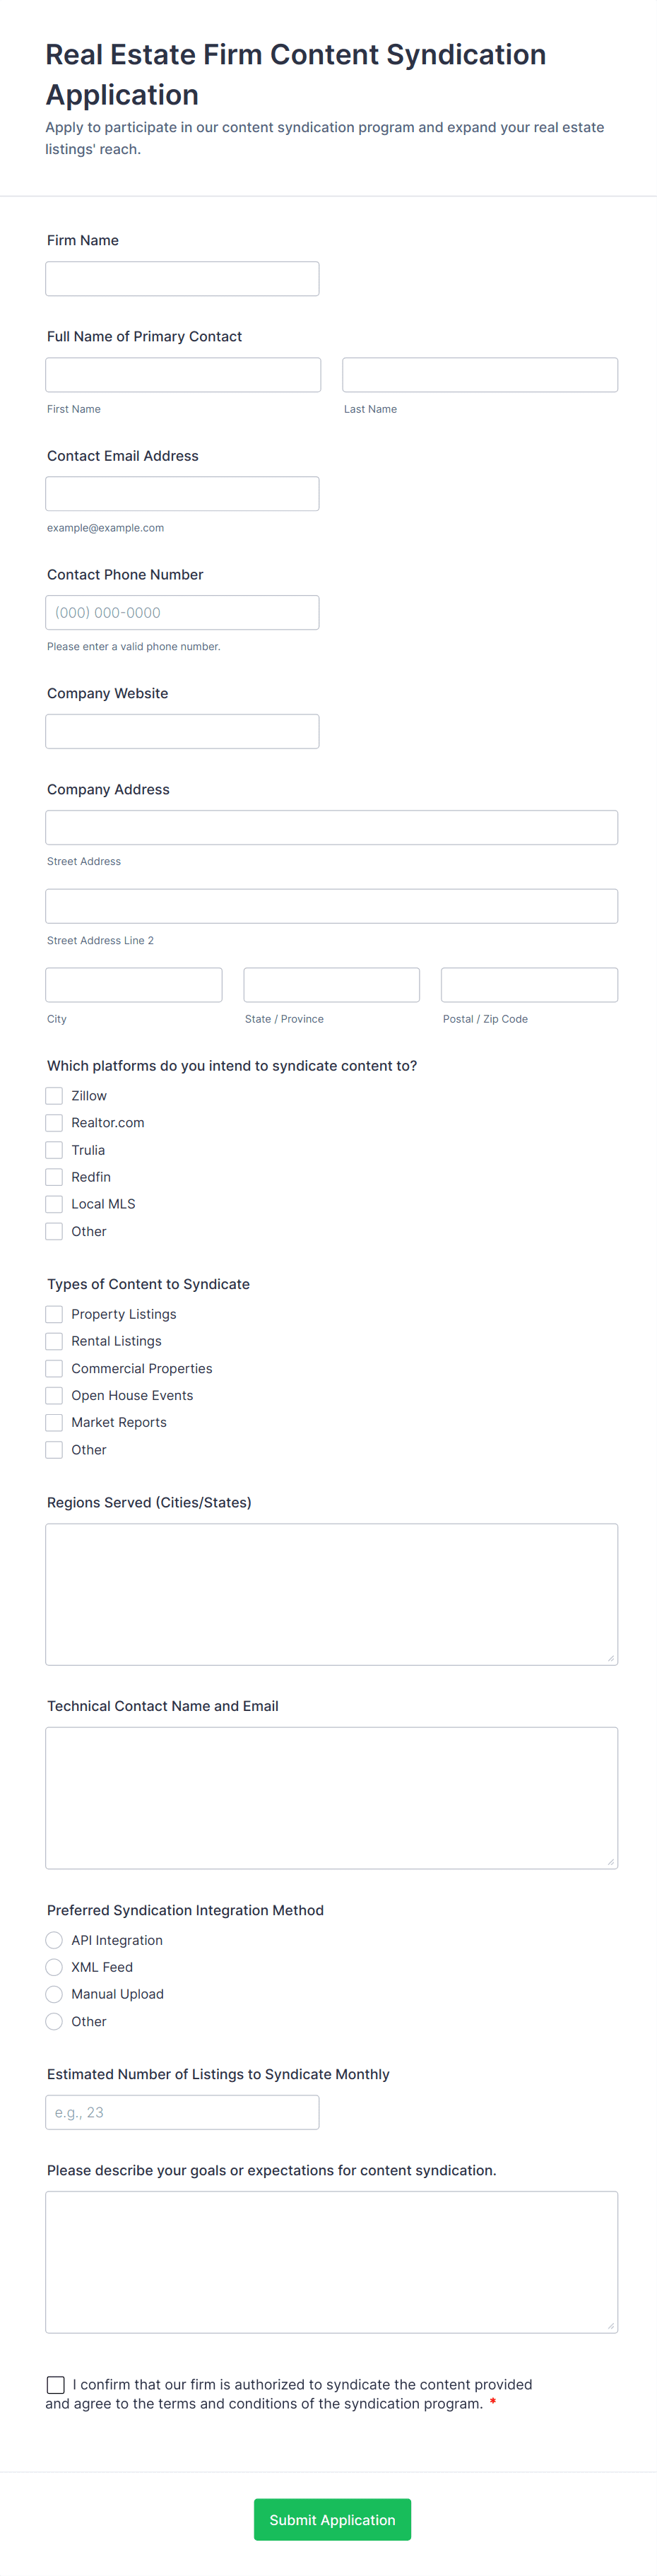Screen dimensions: 657x2576
Task: Click the Regions Served text area
Action: coord(331,1594)
